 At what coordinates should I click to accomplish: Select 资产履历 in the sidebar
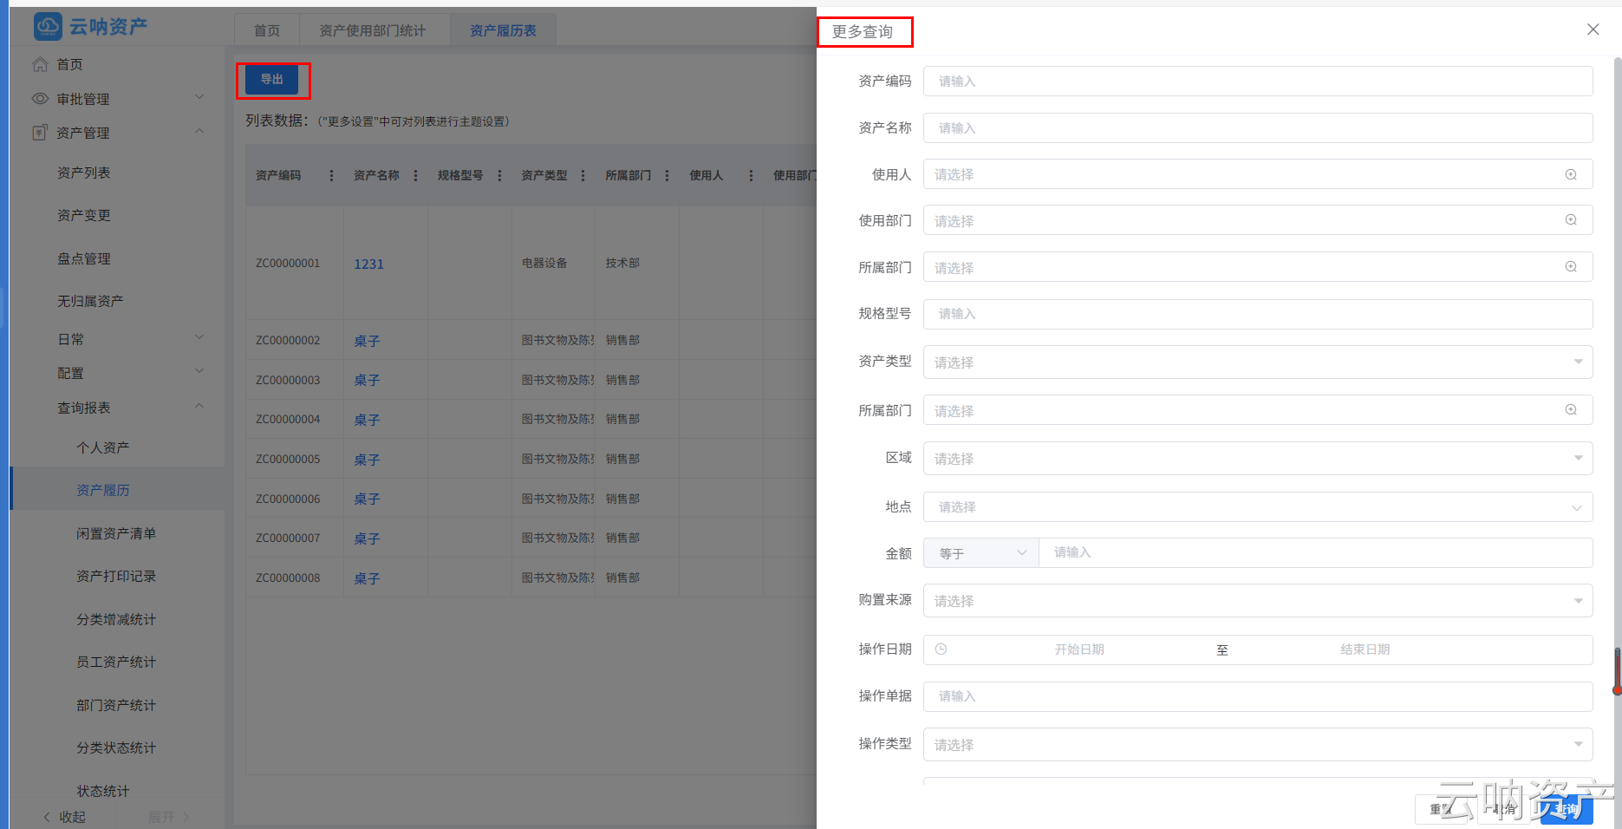[x=103, y=490]
